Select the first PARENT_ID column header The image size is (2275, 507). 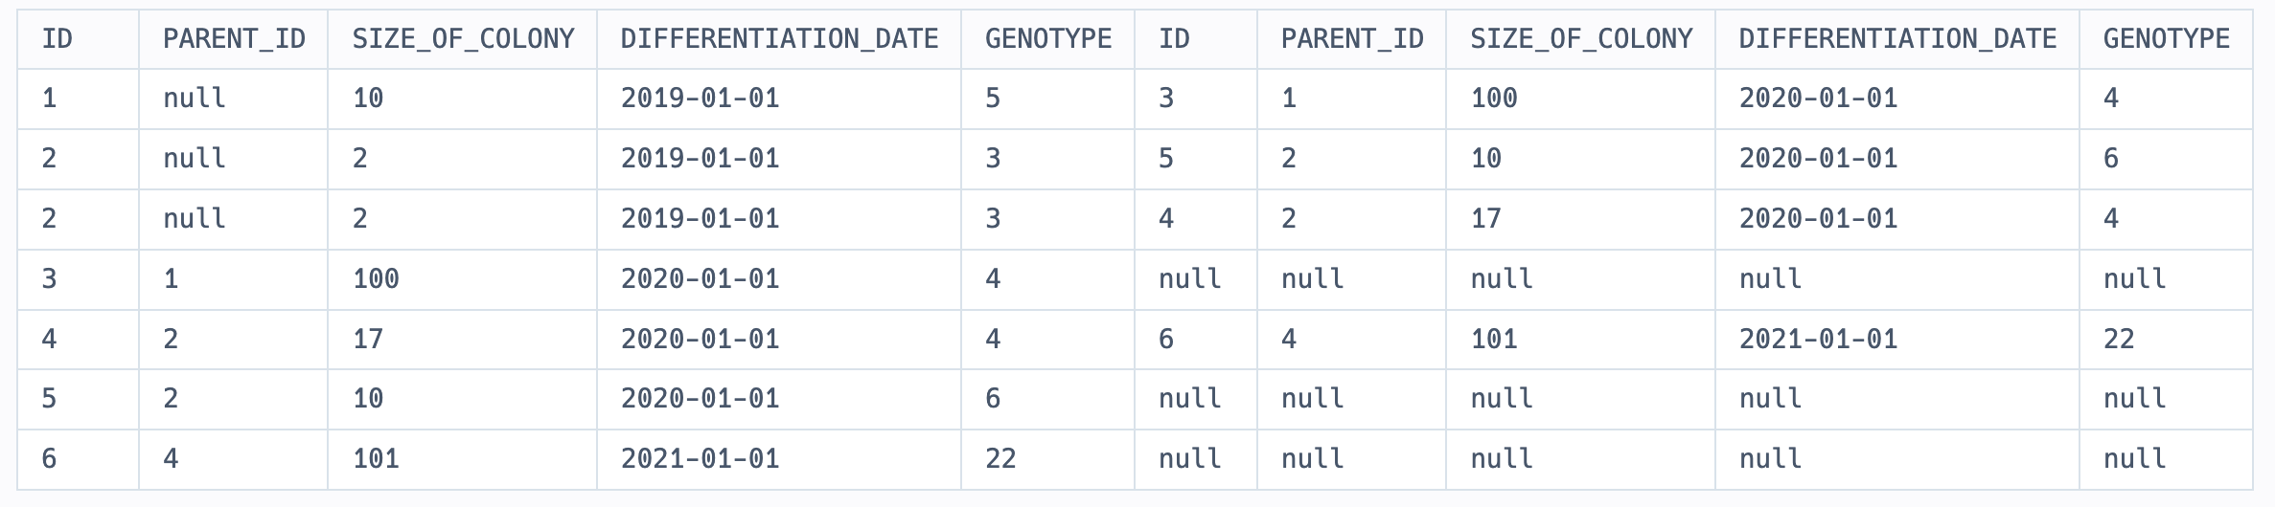[x=234, y=38]
